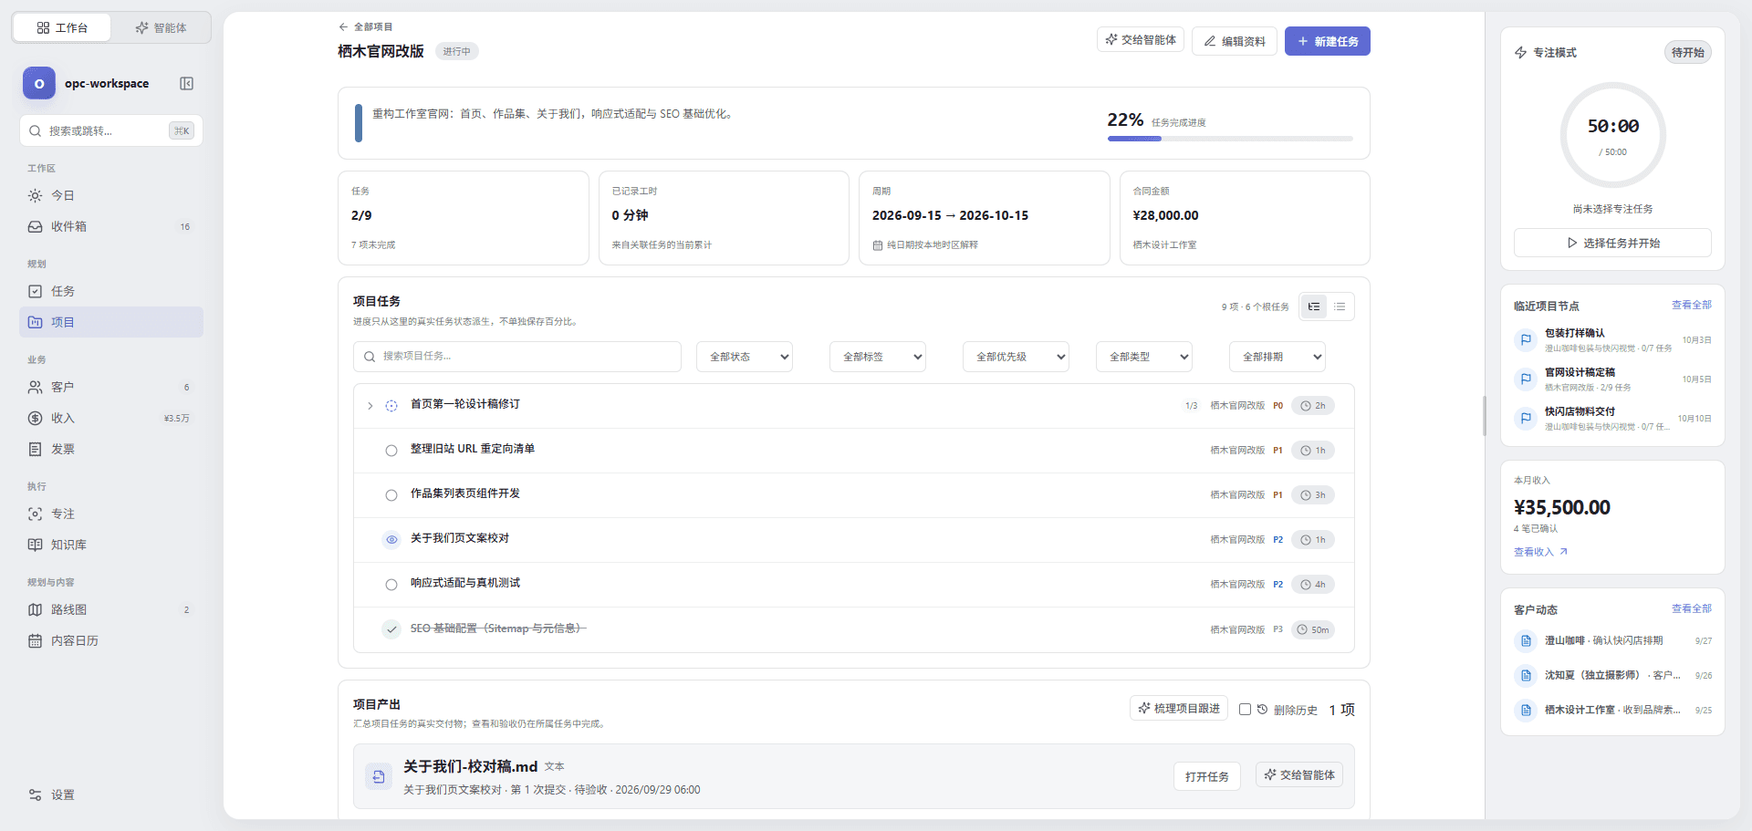Screen dimensions: 1752x831
Task: Open 全部状态 dropdown
Action: pos(745,357)
